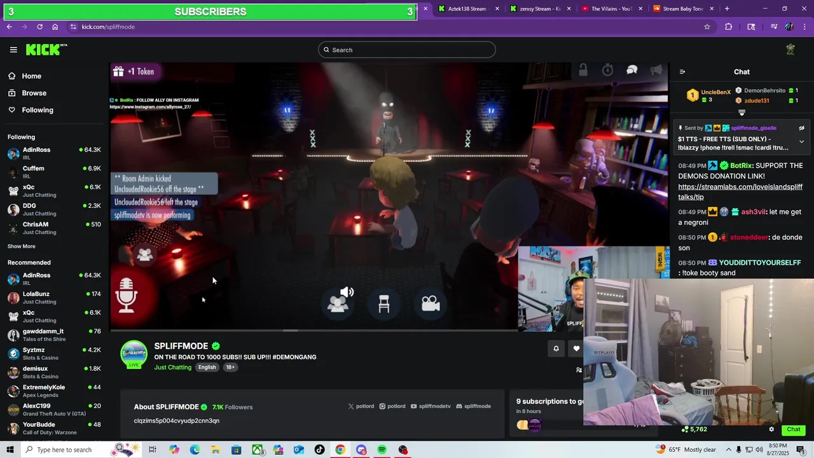The image size is (814, 458).
Task: Click the SPLIFFMODE channel avatar
Action: pyautogui.click(x=134, y=354)
